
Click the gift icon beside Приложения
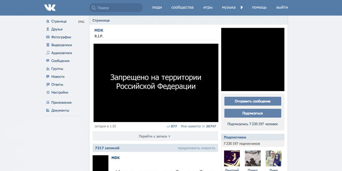[48, 102]
